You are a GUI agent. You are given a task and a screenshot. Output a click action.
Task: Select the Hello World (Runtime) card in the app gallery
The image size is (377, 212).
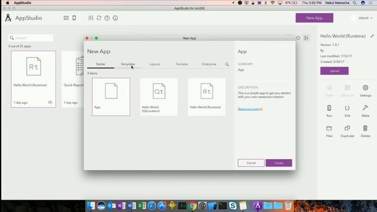coord(34,79)
